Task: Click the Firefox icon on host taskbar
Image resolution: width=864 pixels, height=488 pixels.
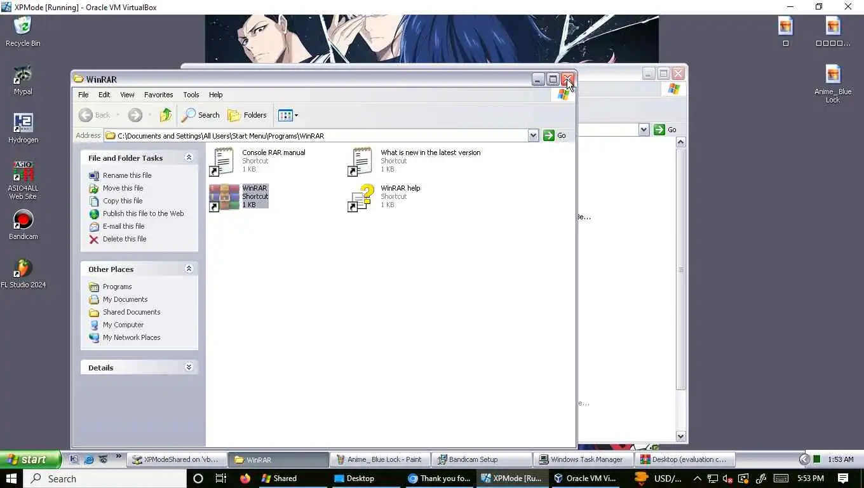Action: tap(245, 478)
